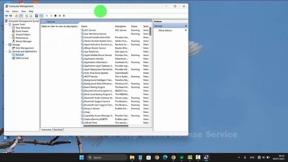Select Disk Management in the tree
This screenshot has height=162, width=288.
click(x=25, y=48)
